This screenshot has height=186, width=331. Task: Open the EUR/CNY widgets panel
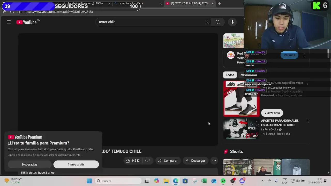click(13, 181)
